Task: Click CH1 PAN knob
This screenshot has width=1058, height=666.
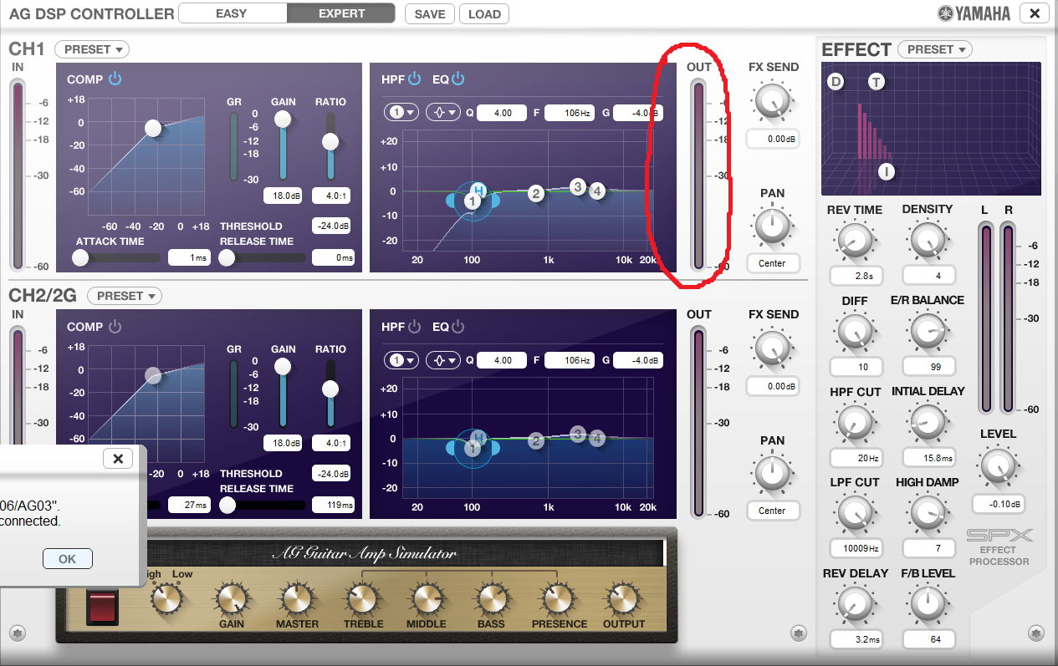Action: pos(772,226)
